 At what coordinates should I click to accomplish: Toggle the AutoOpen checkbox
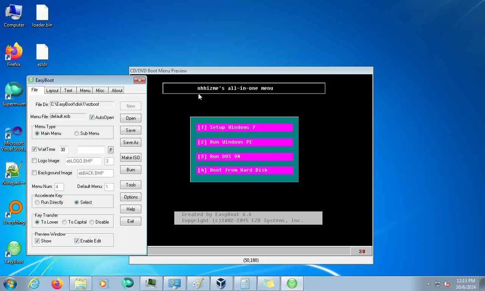[x=92, y=117]
